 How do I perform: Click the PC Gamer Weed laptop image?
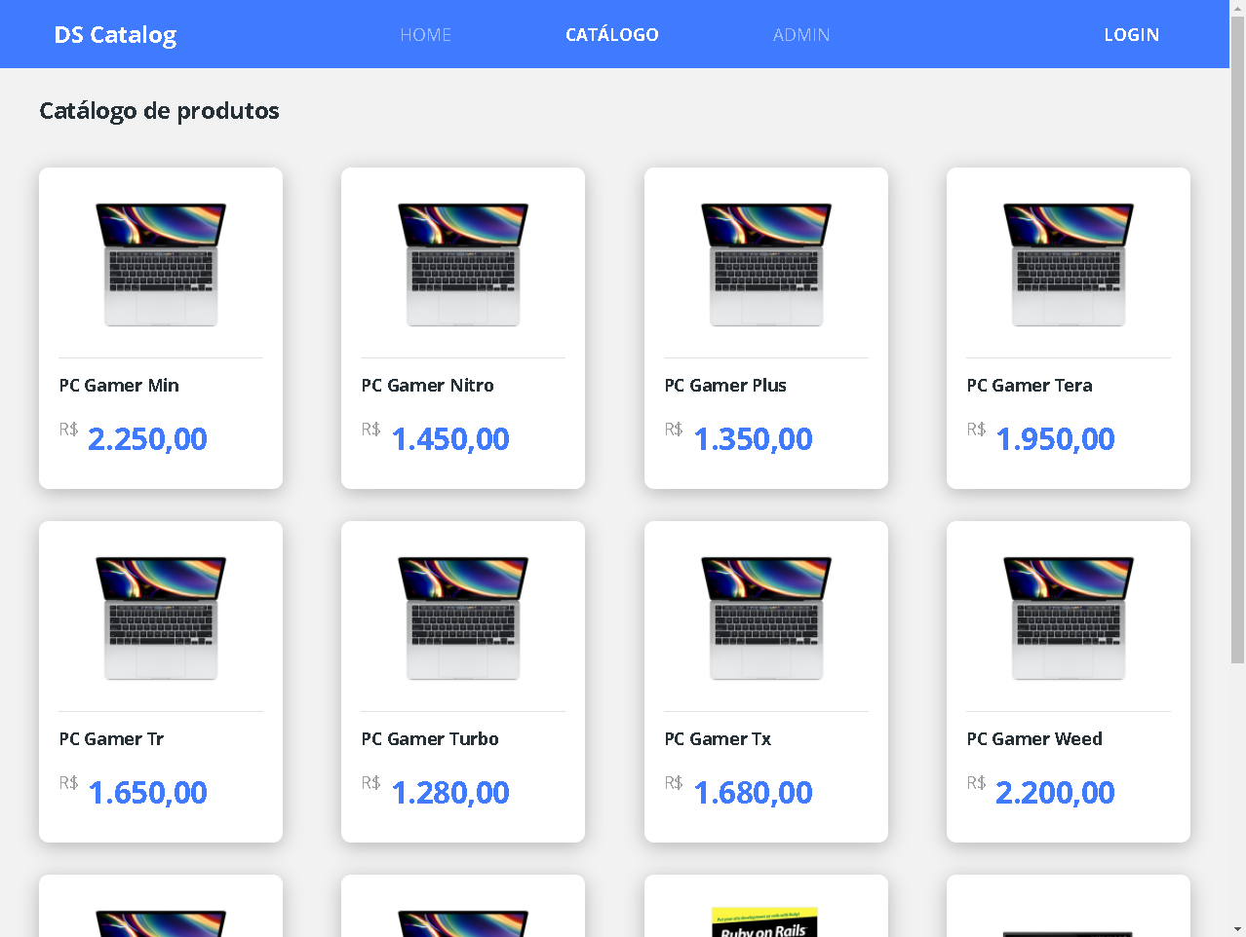point(1068,617)
